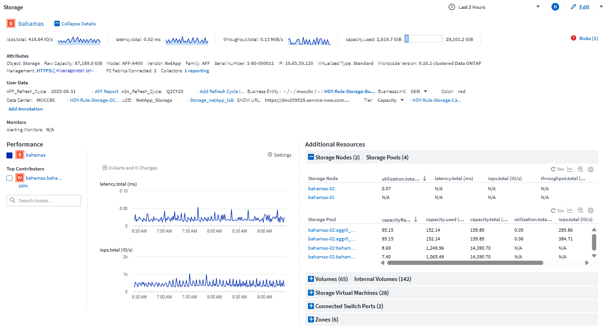604x333 pixels.
Task: Click the Search Assets input field
Action: (43, 200)
